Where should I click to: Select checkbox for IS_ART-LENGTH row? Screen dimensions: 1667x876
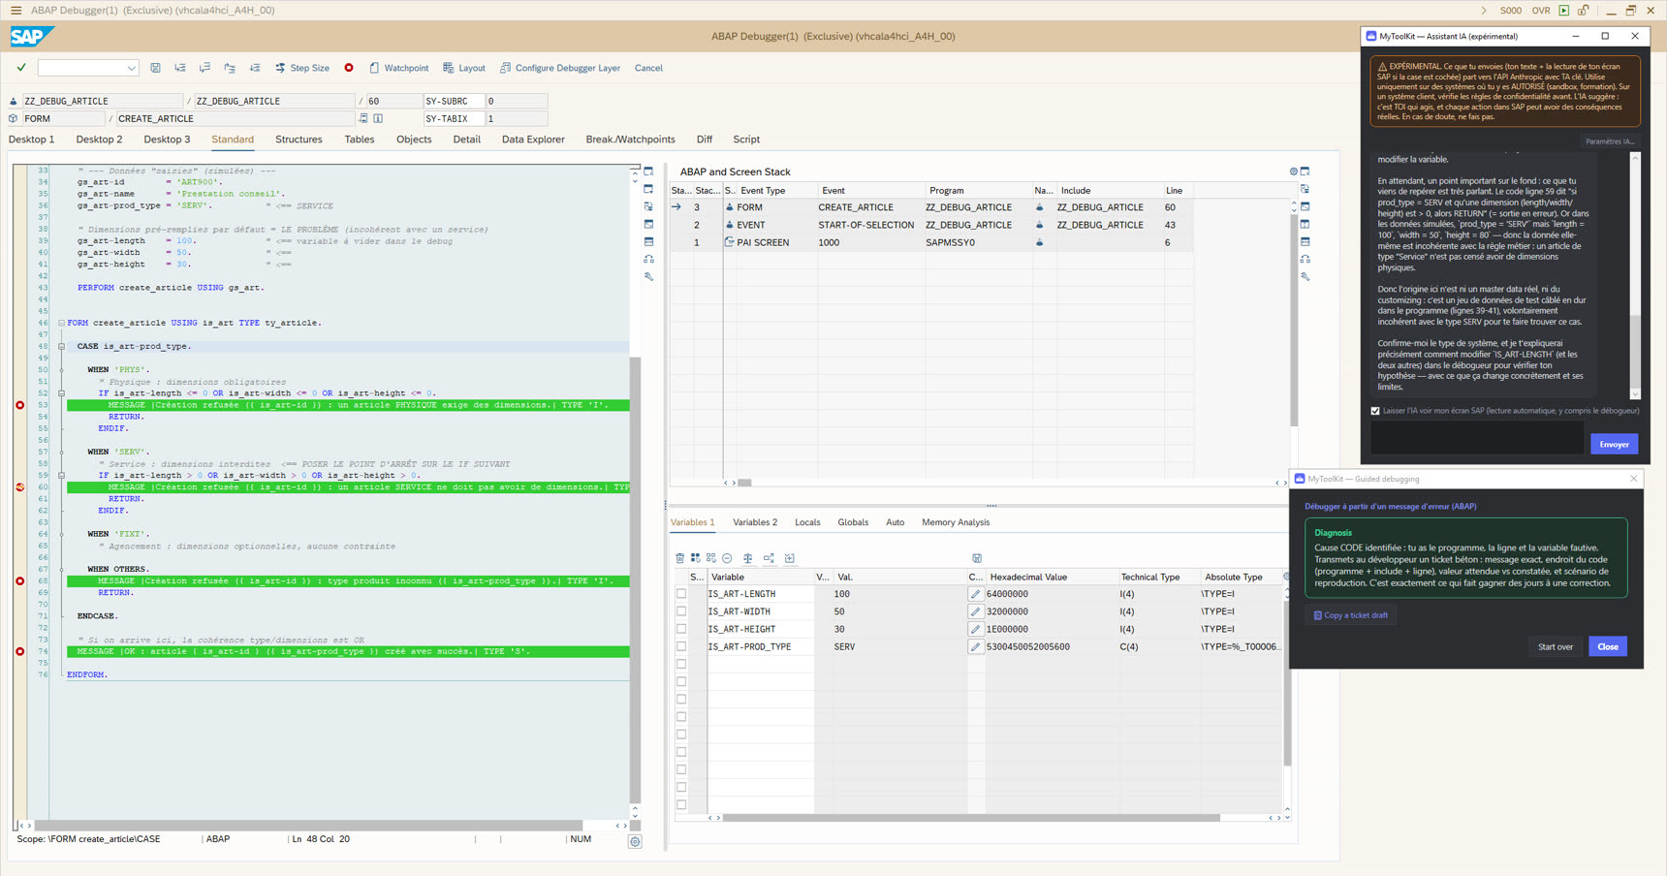(x=681, y=594)
